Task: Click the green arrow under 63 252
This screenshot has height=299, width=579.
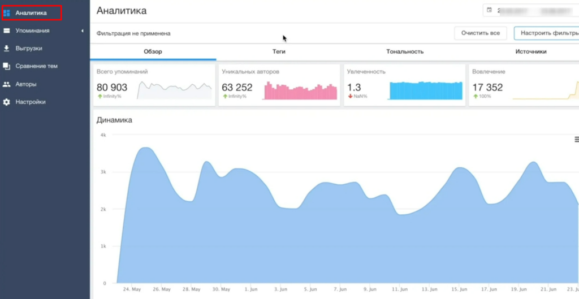Action: point(225,96)
